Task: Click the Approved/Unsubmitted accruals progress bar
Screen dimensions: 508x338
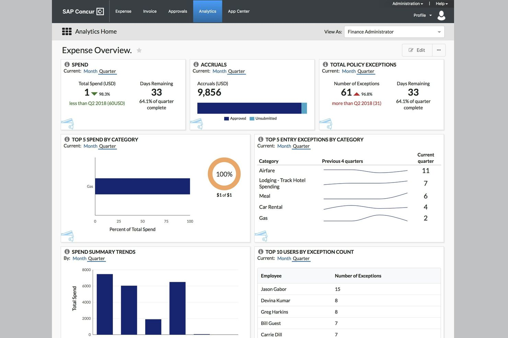Action: click(252, 108)
